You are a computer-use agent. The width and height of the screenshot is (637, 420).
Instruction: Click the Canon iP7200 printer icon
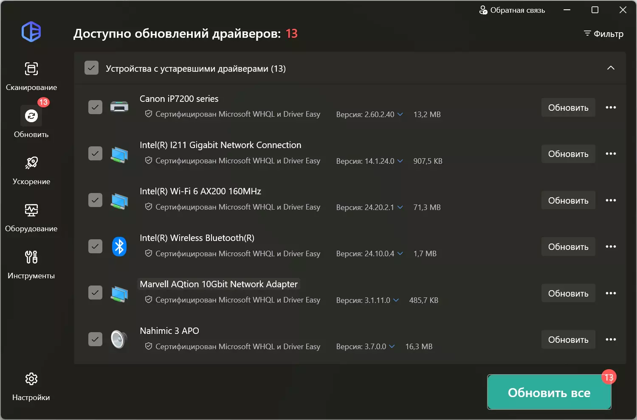tap(119, 106)
